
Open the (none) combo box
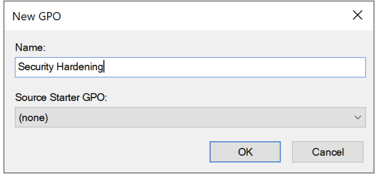[x=190, y=118]
